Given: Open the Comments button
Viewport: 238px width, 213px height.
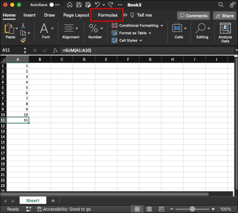Looking at the screenshot, I should pos(194,15).
